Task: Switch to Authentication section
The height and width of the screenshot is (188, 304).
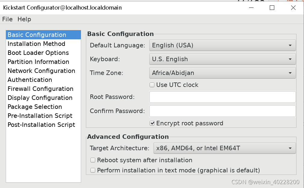Action: pos(30,80)
